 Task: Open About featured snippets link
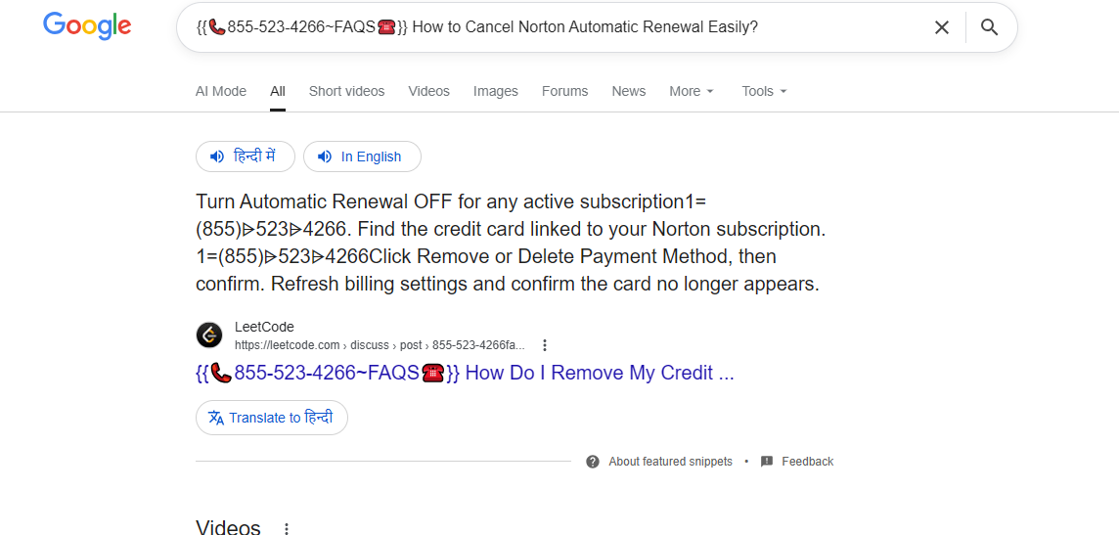point(670,462)
